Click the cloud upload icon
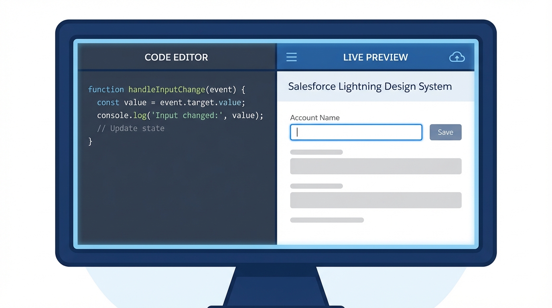 [457, 57]
